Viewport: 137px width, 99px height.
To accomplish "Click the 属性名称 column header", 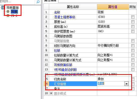I will tap(73, 7).
